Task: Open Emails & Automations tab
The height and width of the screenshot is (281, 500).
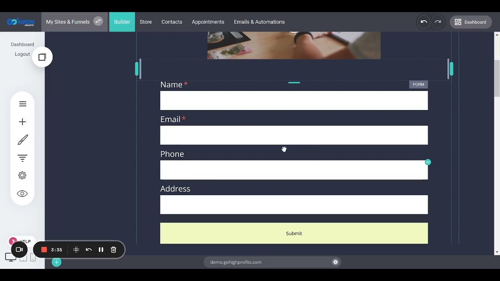Action: pos(259,22)
